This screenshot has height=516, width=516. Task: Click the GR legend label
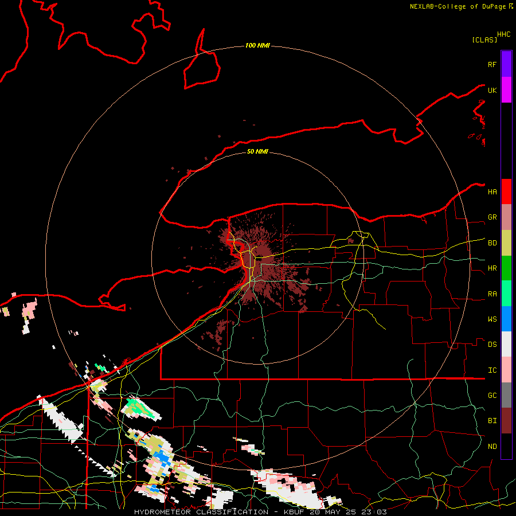click(492, 217)
